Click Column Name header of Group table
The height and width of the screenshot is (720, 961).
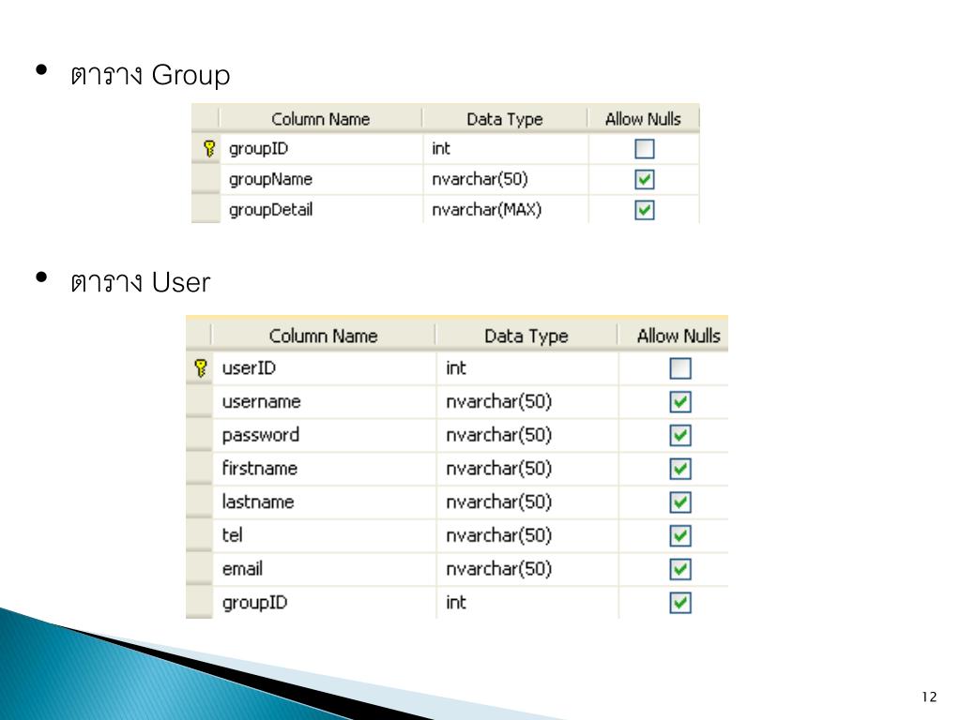(x=321, y=119)
